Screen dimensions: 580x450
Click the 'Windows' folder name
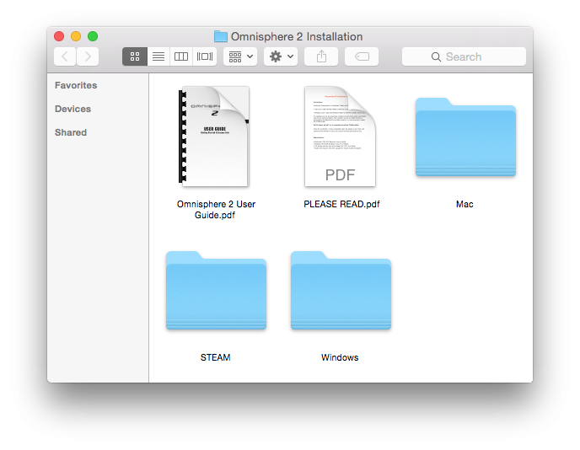click(x=340, y=357)
